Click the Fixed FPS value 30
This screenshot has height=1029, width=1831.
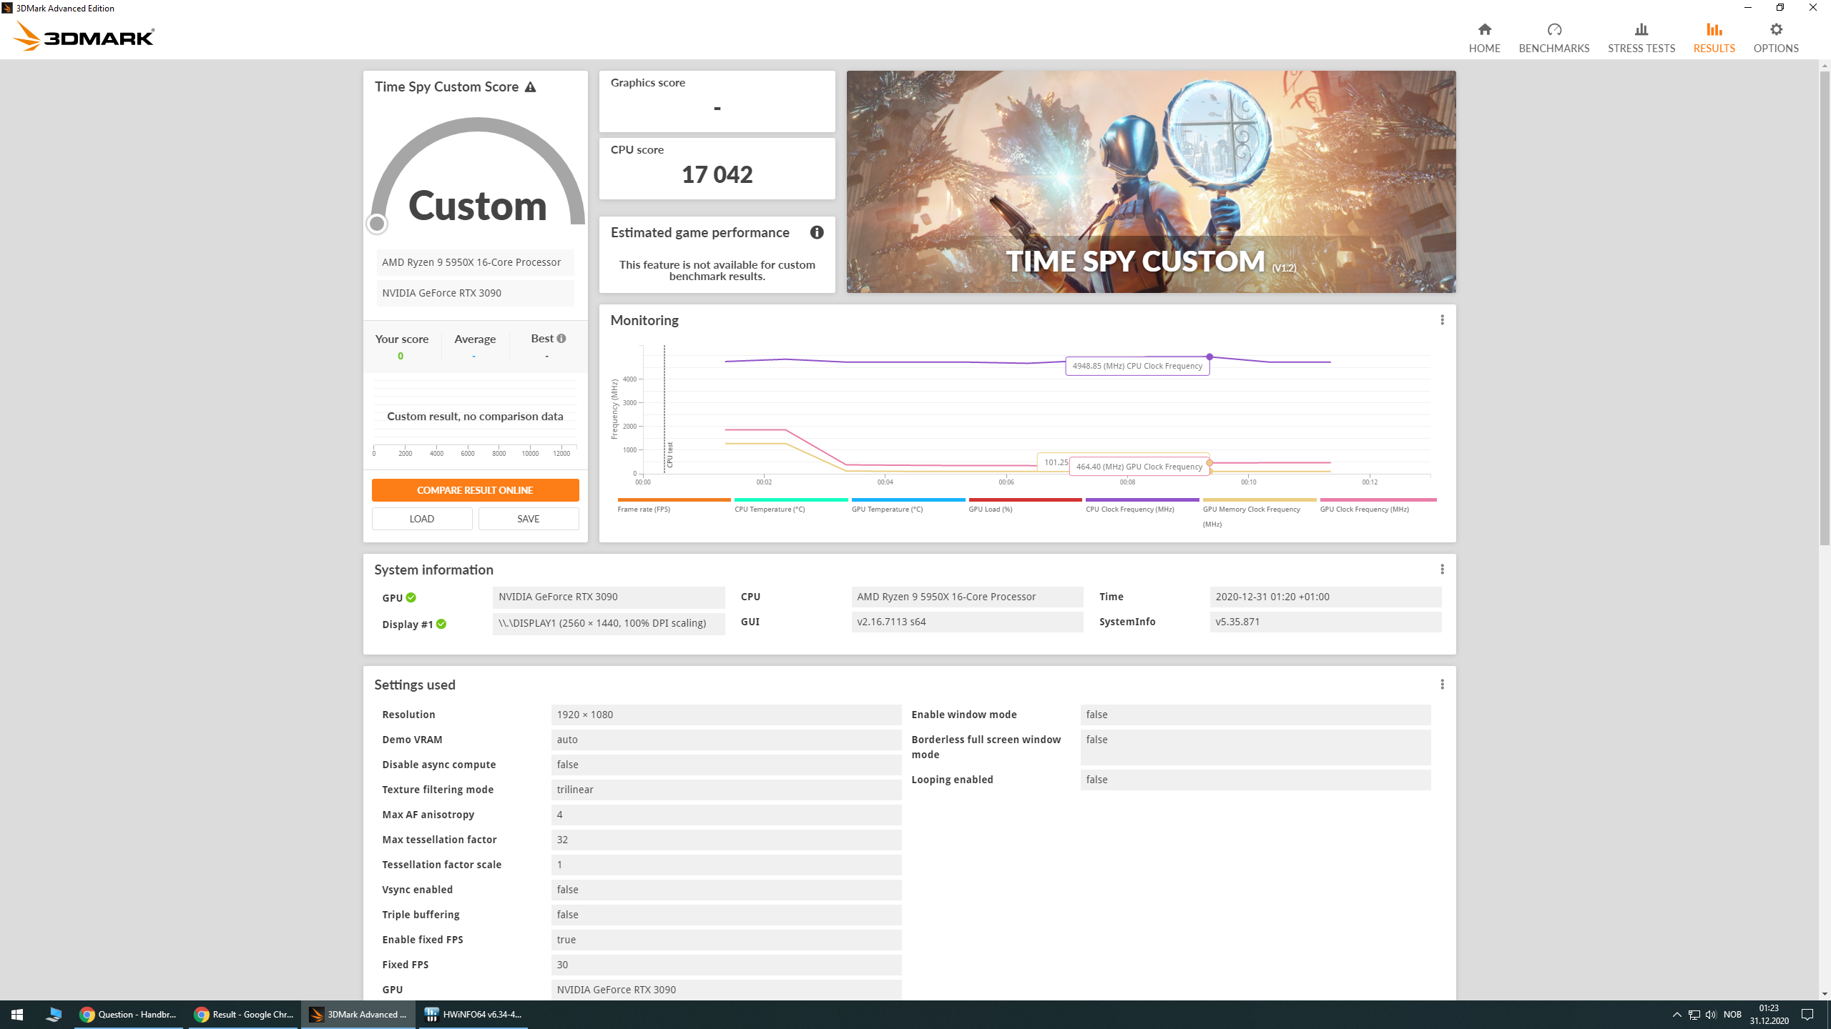click(726, 965)
